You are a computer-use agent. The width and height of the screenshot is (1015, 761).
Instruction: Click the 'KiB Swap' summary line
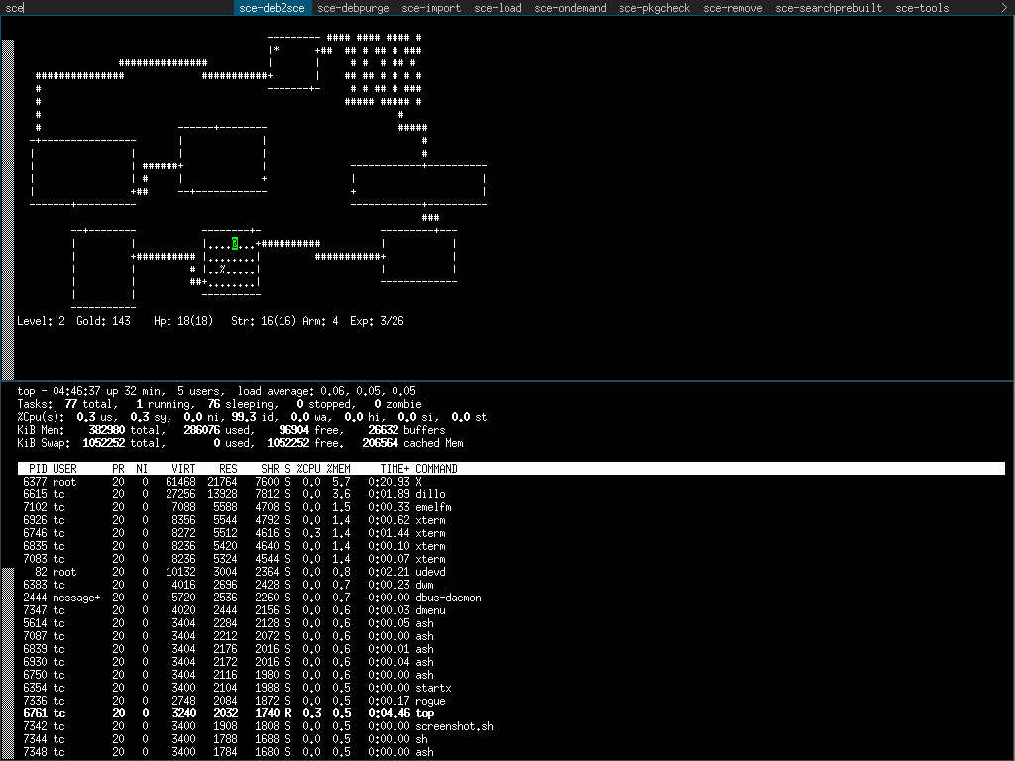(240, 443)
